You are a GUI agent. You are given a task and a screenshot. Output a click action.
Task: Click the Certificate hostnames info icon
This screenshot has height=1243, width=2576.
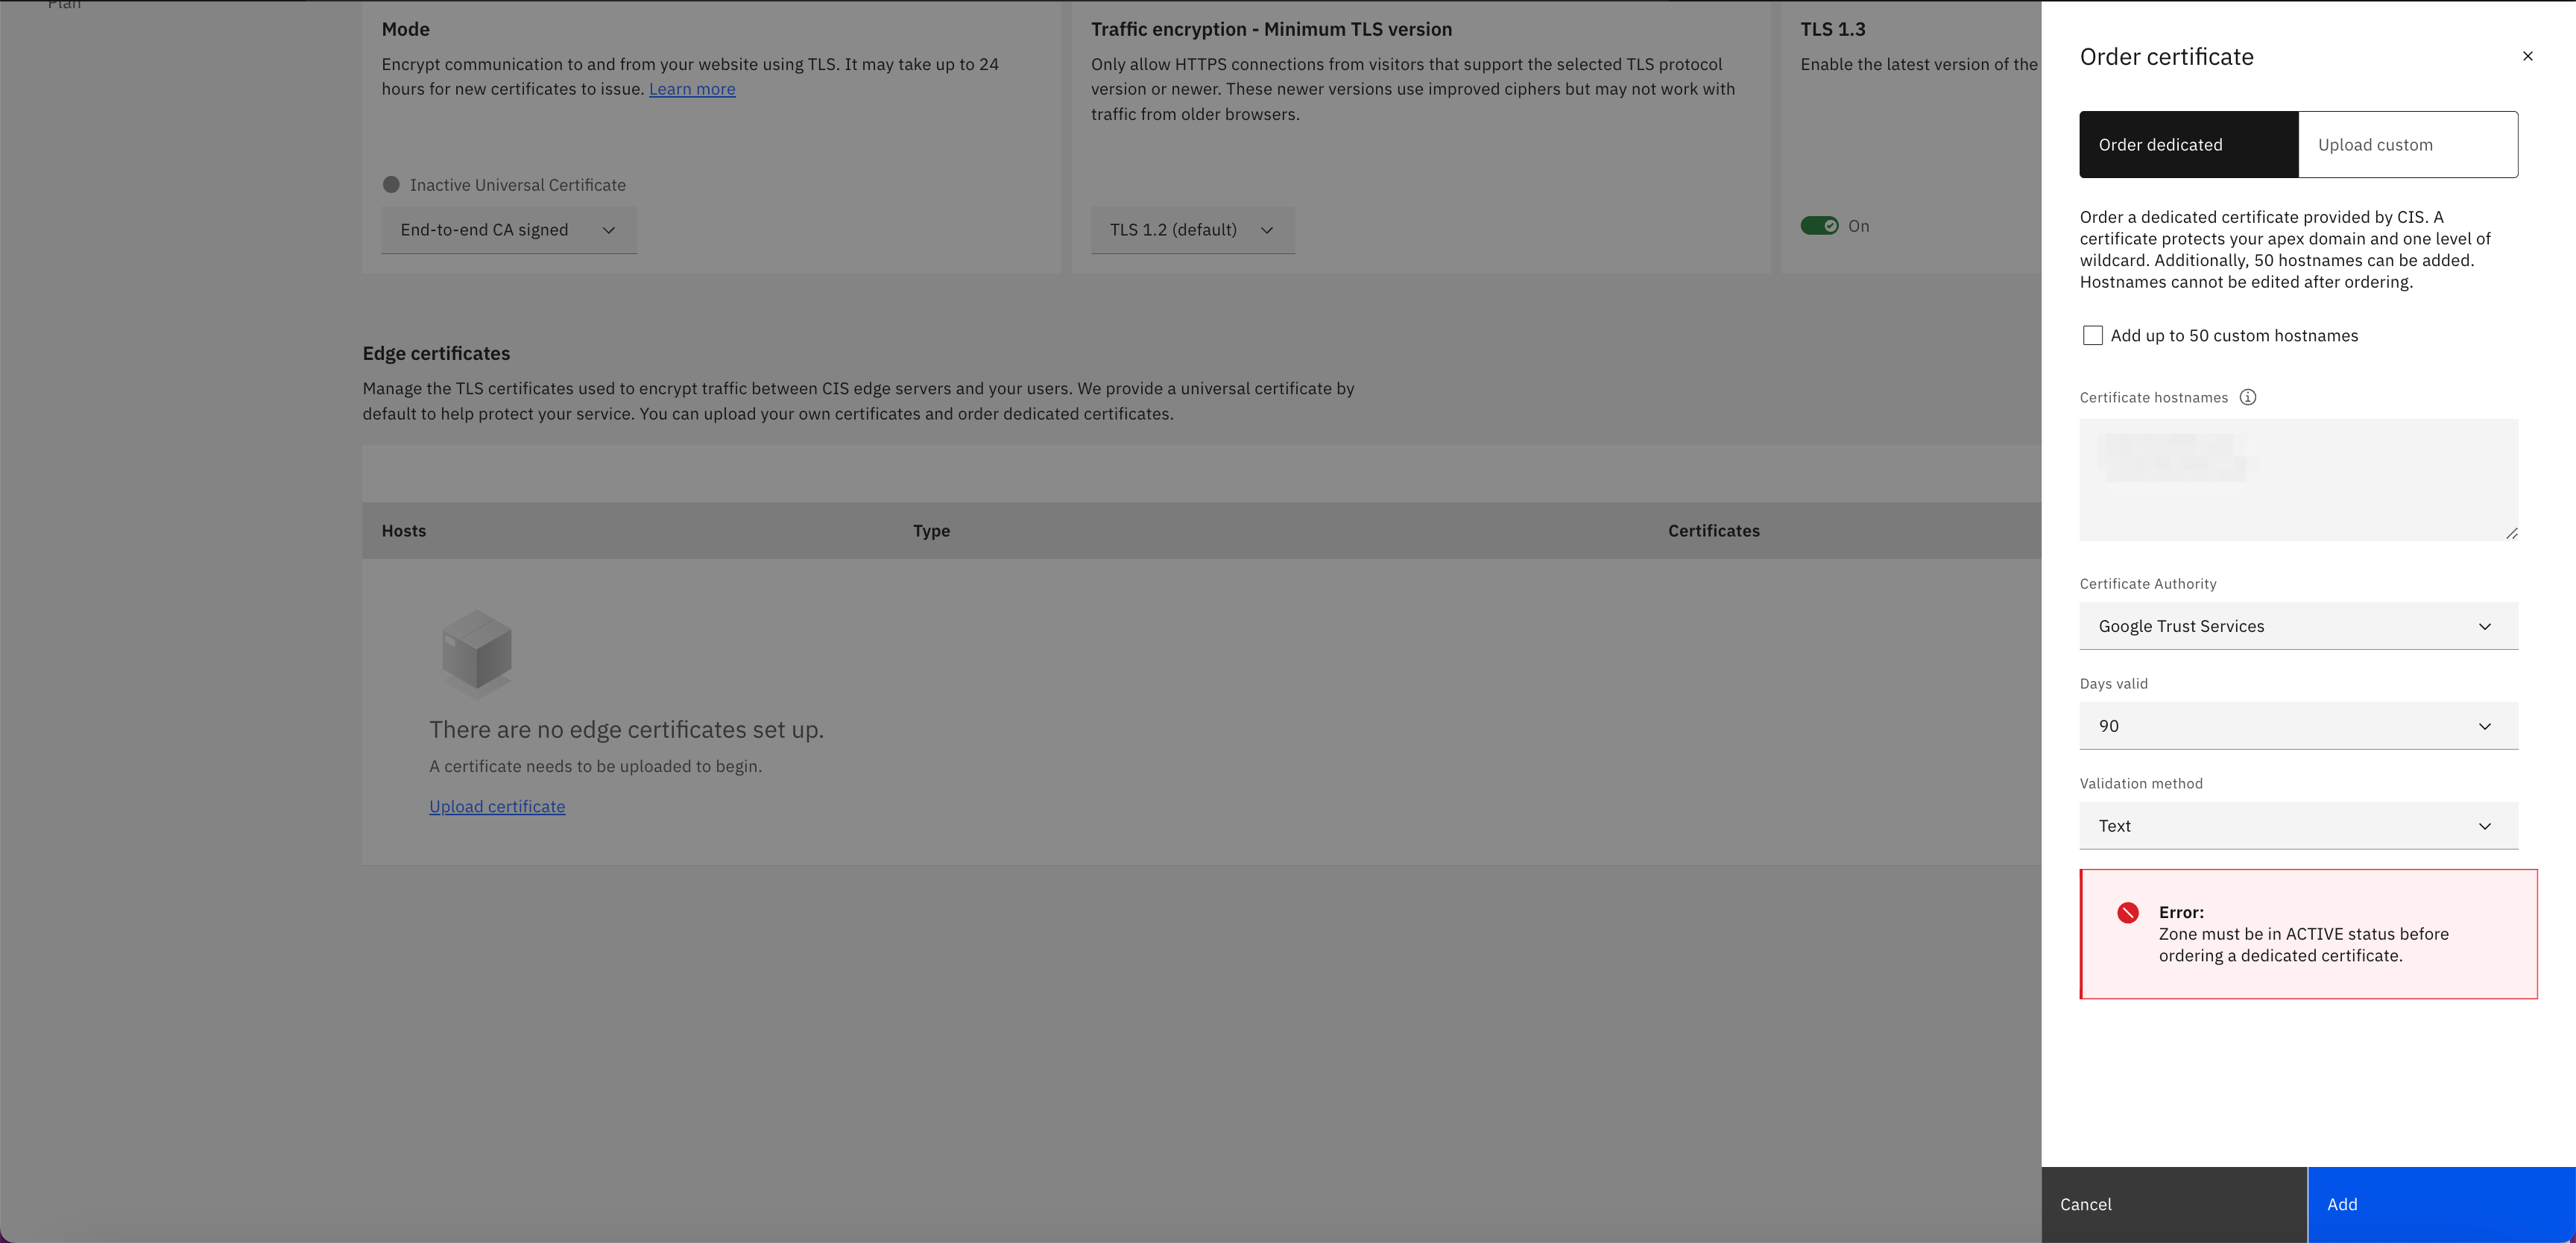click(2247, 397)
